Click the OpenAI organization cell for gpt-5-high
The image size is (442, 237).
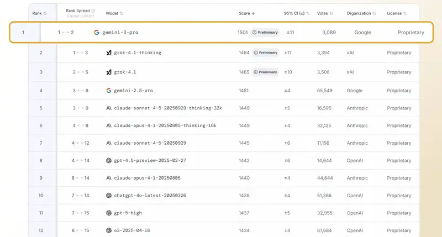[x=355, y=213]
